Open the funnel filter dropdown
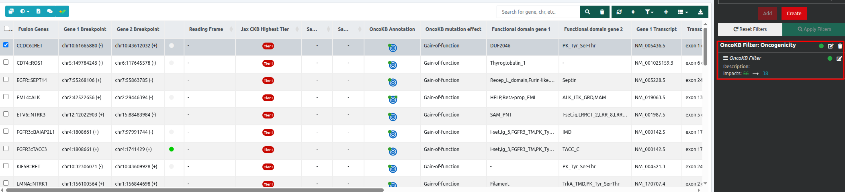This screenshot has width=845, height=192. (x=649, y=12)
